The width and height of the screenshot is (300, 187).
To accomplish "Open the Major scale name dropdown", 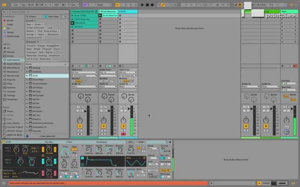I will click(104, 5).
